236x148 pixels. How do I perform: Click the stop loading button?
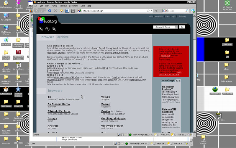pyautogui.click(x=55, y=11)
